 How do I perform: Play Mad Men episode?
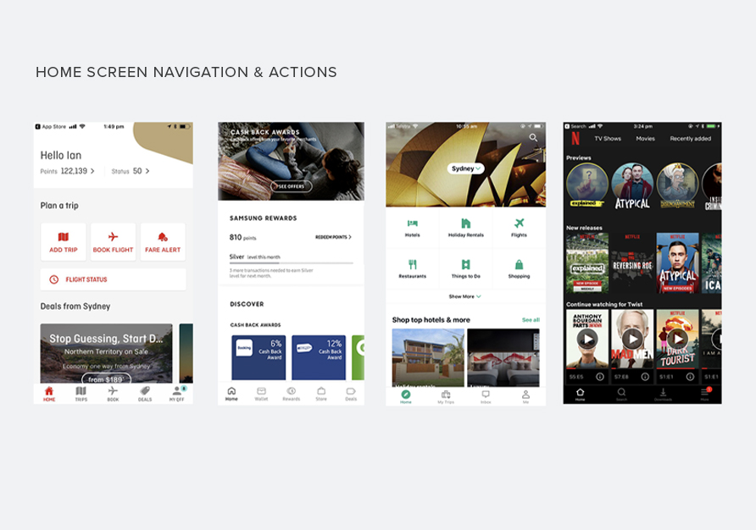coord(632,340)
